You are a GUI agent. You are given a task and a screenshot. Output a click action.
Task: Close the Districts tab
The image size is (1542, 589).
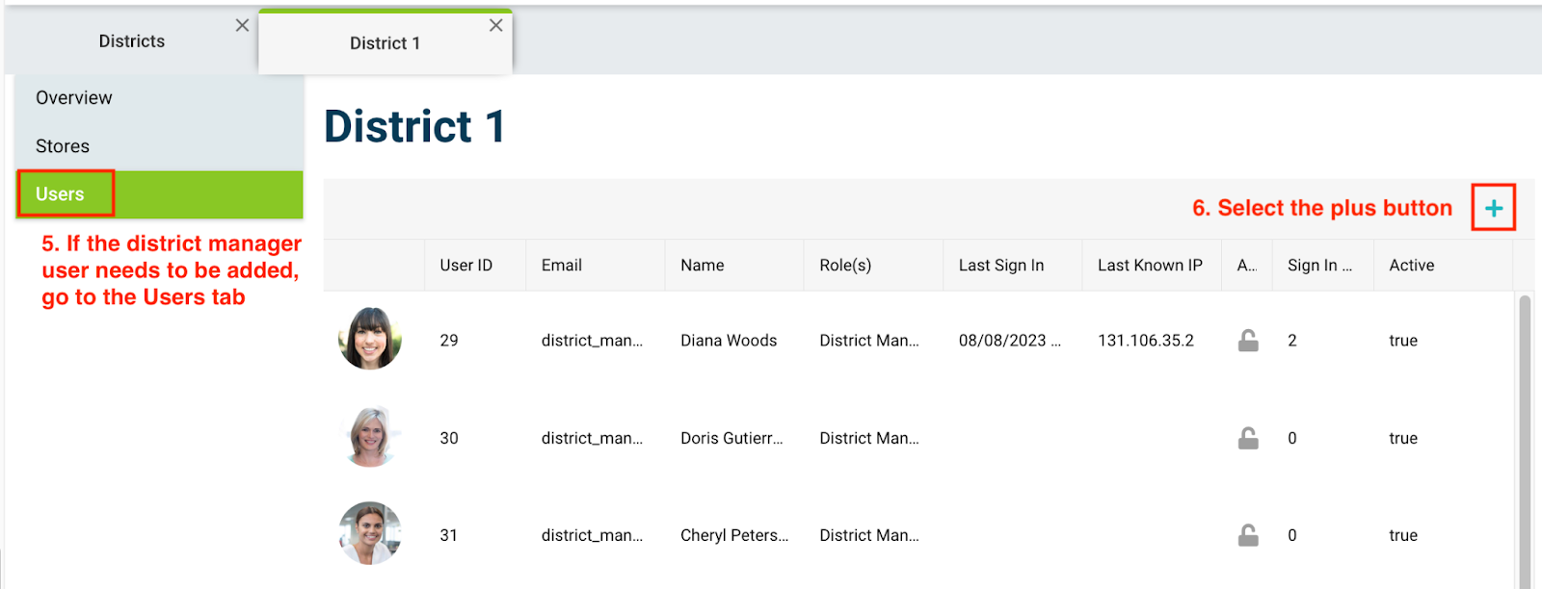[242, 25]
